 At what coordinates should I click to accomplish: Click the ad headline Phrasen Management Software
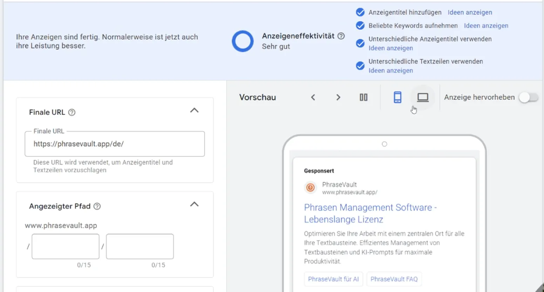[370, 213]
